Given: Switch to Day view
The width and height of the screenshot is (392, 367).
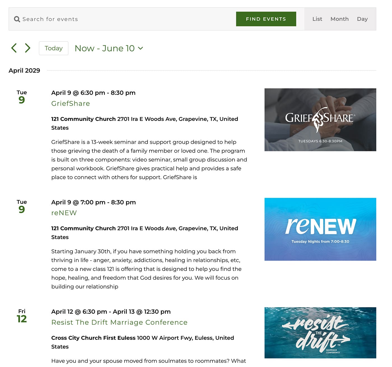Looking at the screenshot, I should click(x=362, y=19).
